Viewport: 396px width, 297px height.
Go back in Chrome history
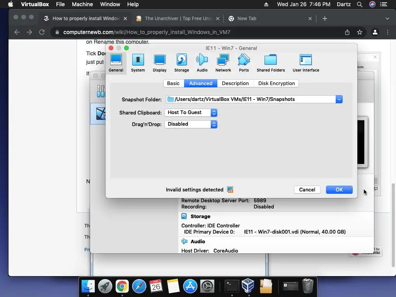pos(17,32)
